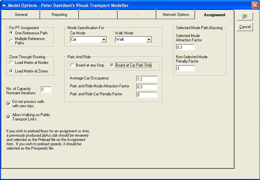Toggle Do not process cells with zero trips
Image resolution: width=260 pixels, height=180 pixels.
tap(8, 104)
